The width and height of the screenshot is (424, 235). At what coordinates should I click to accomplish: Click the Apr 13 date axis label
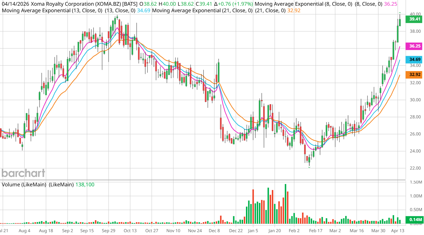(397, 231)
